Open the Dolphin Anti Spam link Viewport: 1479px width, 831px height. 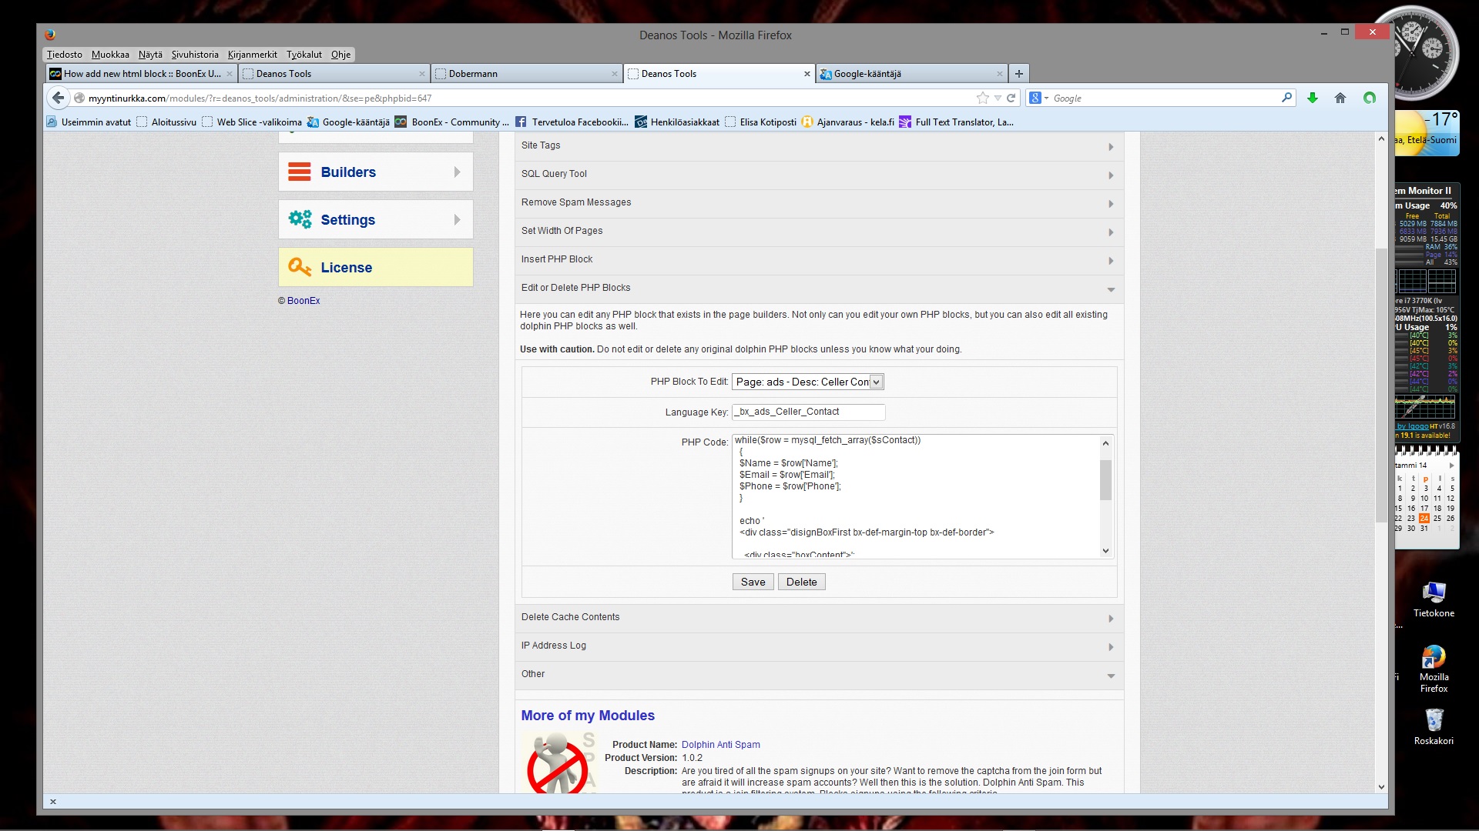click(720, 745)
